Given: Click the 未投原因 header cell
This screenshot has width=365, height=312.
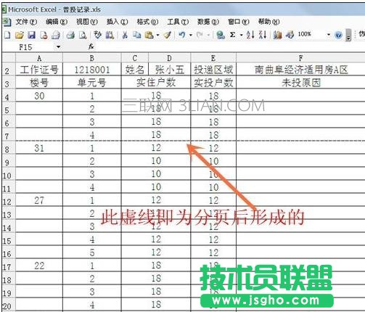Looking at the screenshot, I should (x=300, y=83).
